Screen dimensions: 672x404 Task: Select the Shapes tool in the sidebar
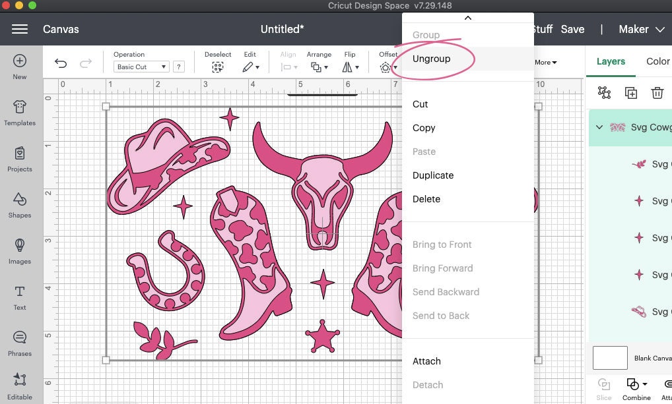pos(19,204)
